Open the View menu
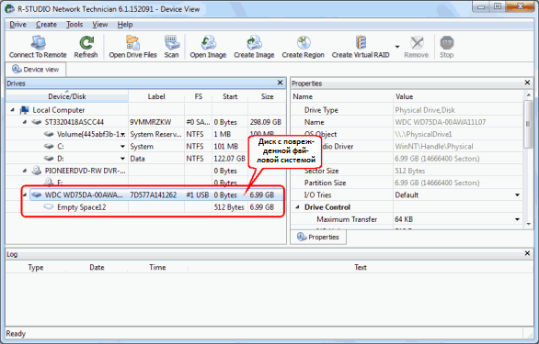Image resolution: width=539 pixels, height=344 pixels. 100,25
